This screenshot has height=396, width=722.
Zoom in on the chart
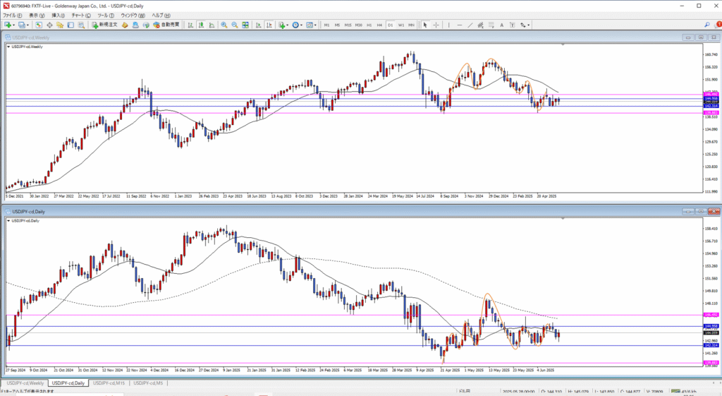point(224,25)
